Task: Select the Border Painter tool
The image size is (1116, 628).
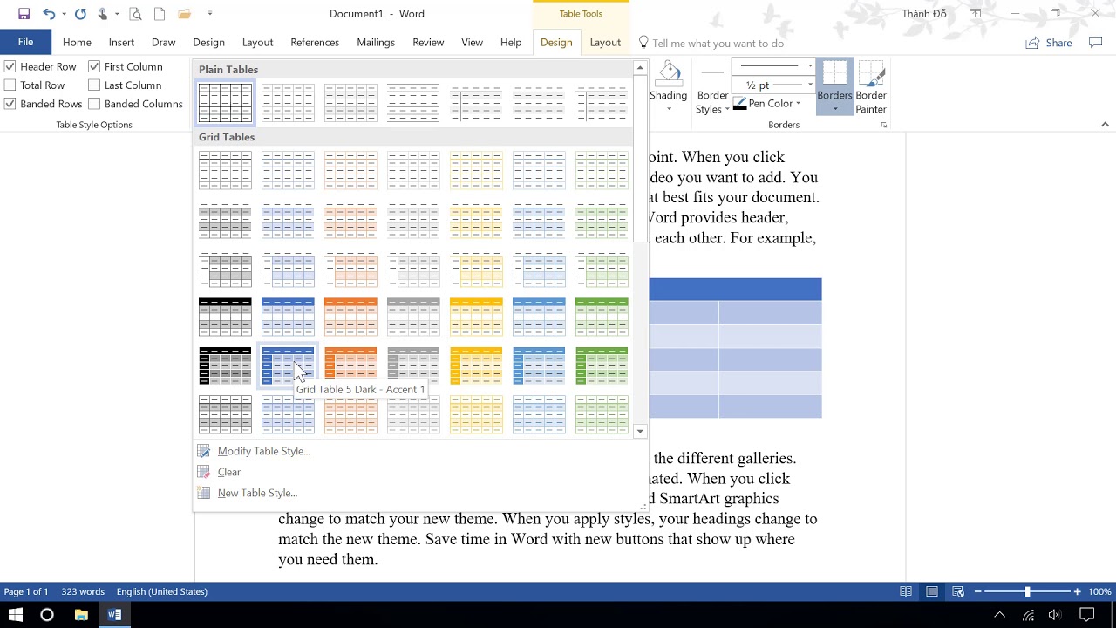Action: [x=870, y=87]
